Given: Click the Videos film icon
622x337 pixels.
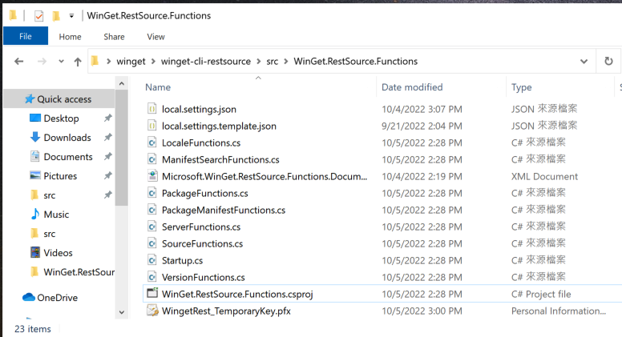Looking at the screenshot, I should click(x=35, y=252).
